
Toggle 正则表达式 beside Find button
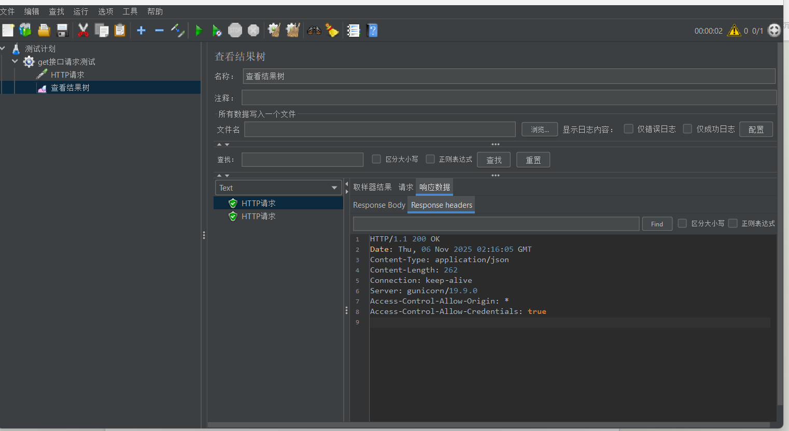(733, 223)
